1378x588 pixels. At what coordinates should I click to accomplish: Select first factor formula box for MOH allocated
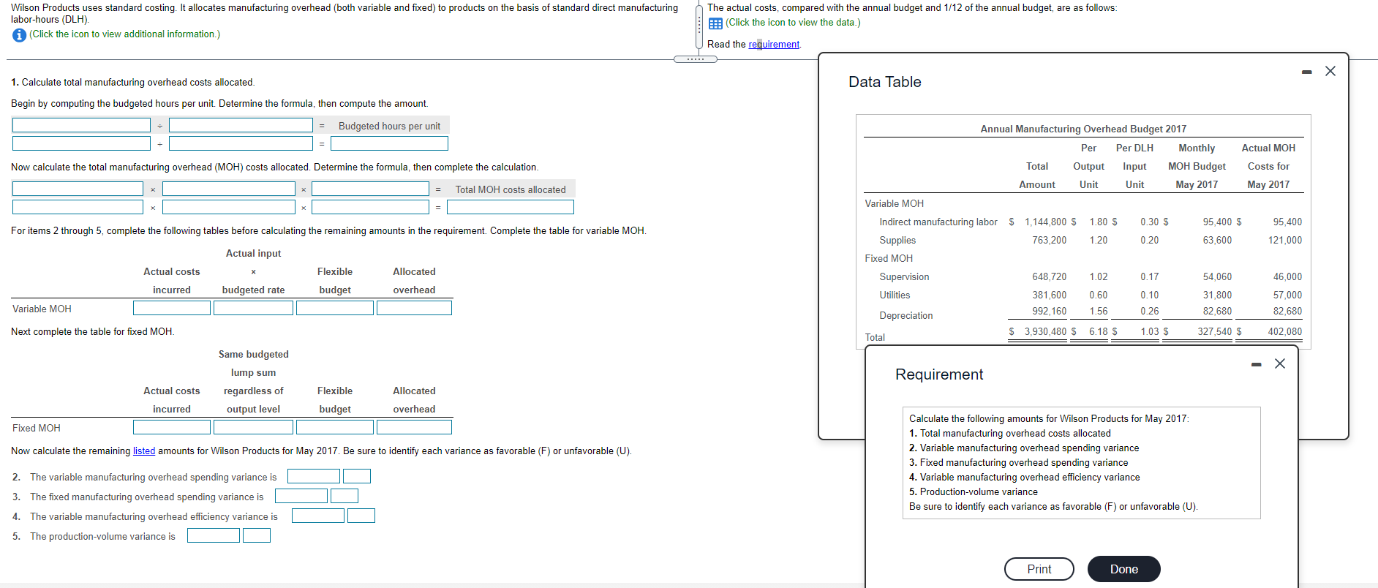pos(78,189)
